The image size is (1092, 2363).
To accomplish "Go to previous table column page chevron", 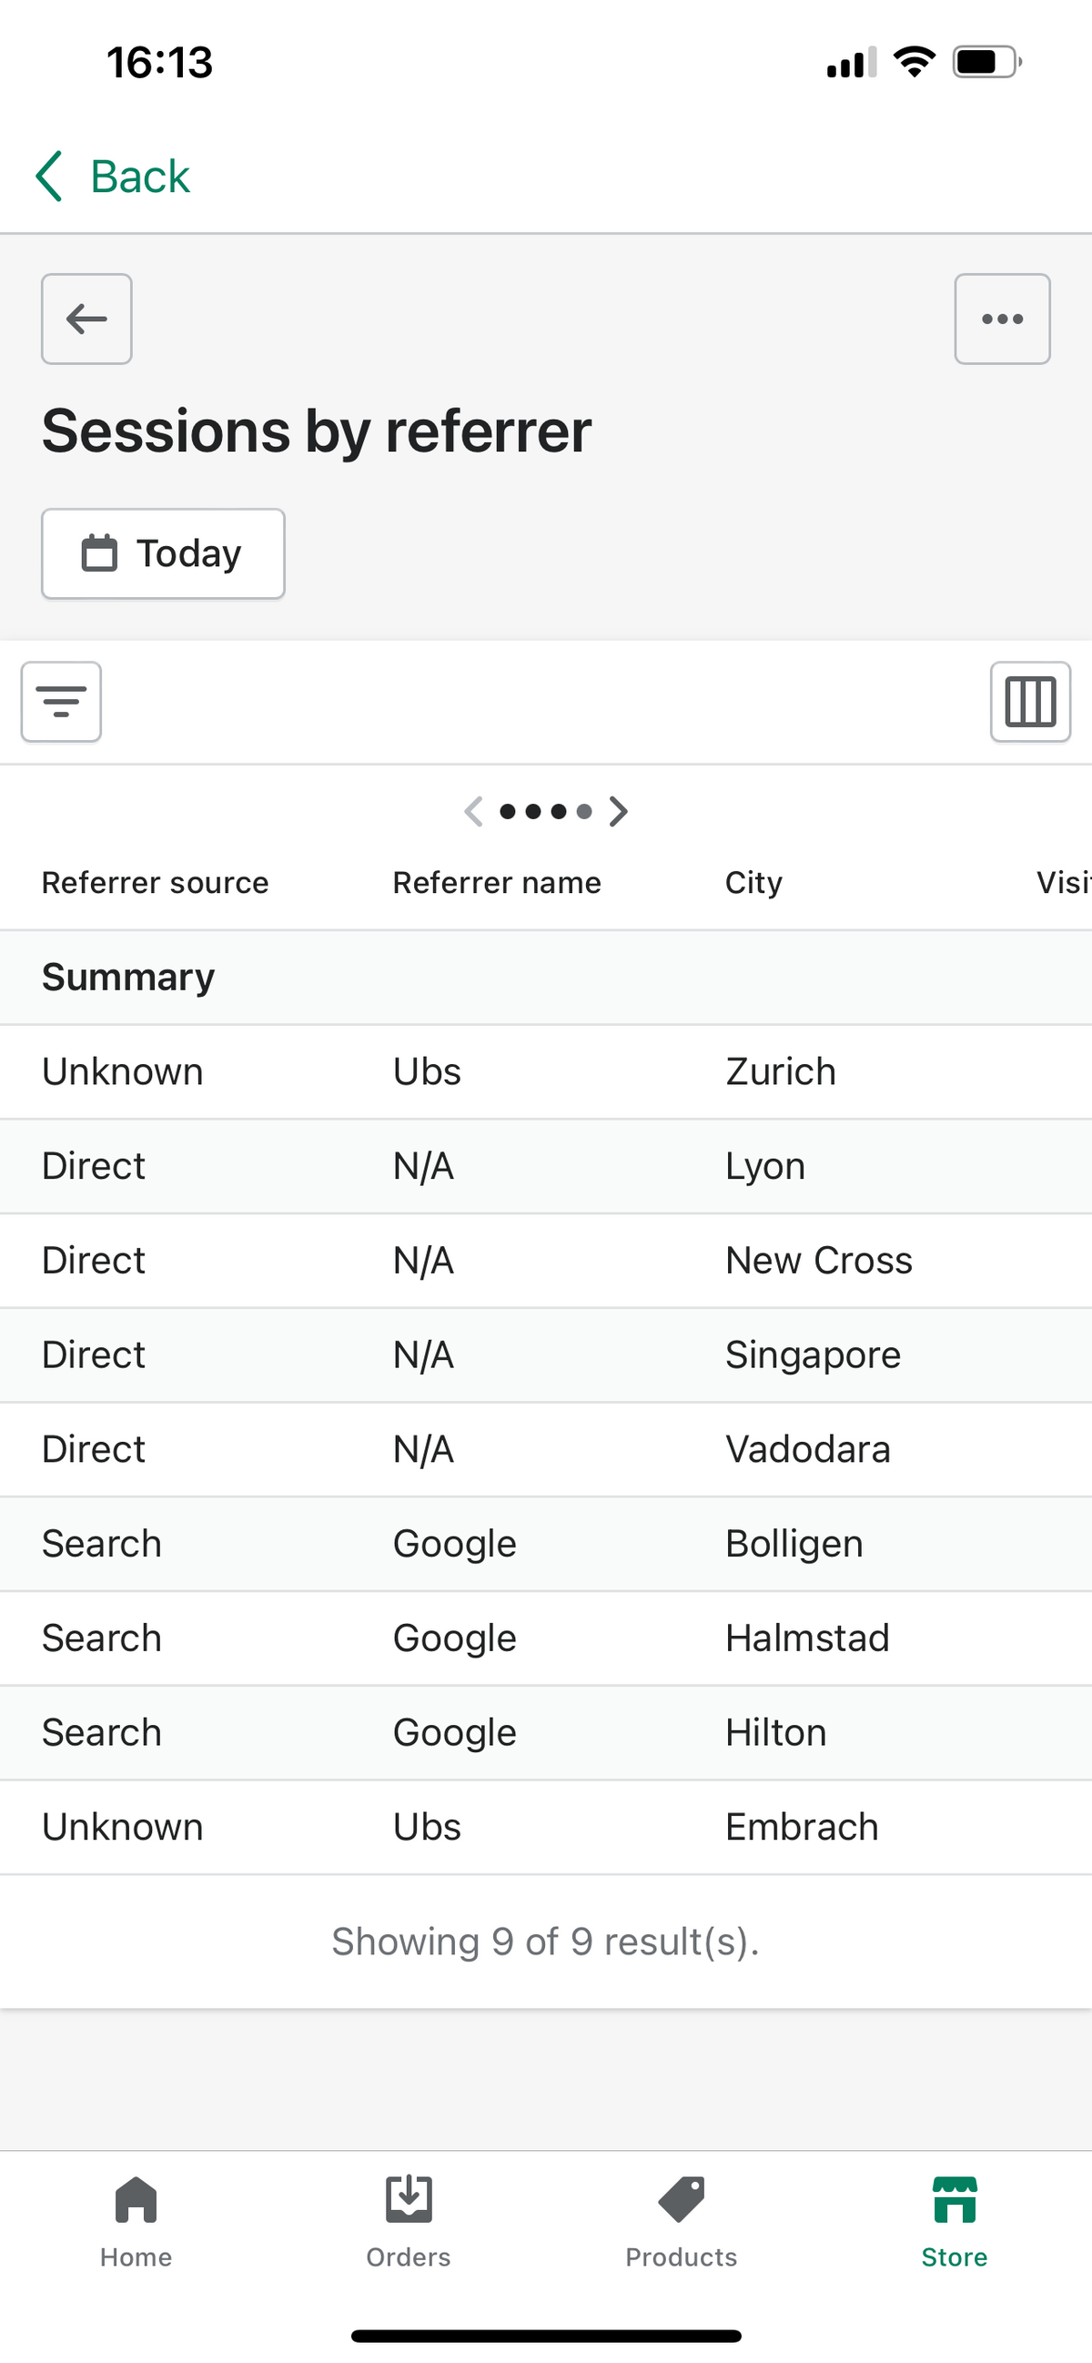I will (x=473, y=811).
